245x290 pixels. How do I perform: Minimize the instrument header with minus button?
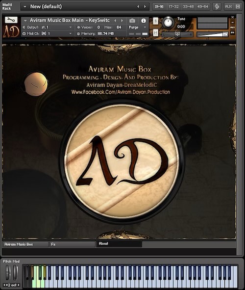click(232, 23)
